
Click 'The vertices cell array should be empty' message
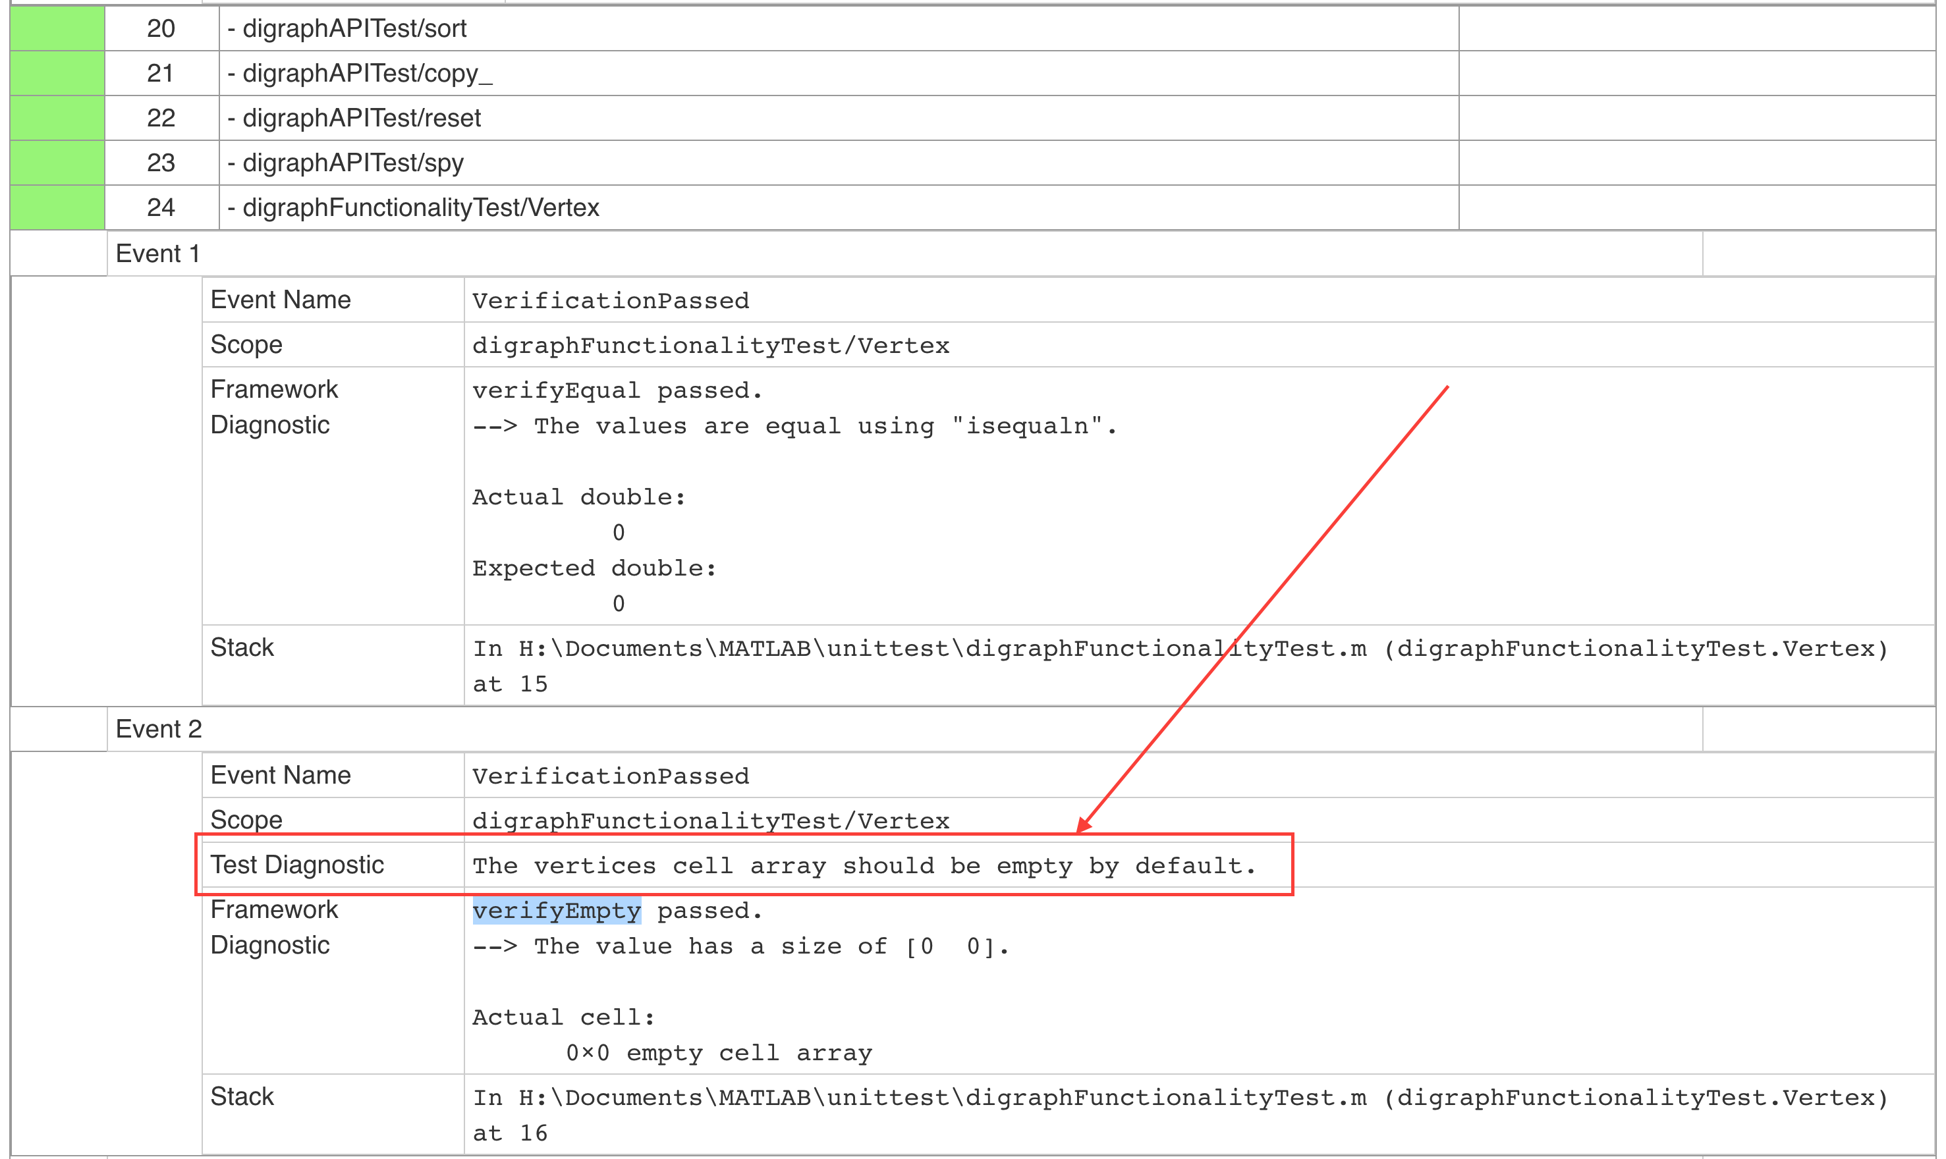click(863, 865)
